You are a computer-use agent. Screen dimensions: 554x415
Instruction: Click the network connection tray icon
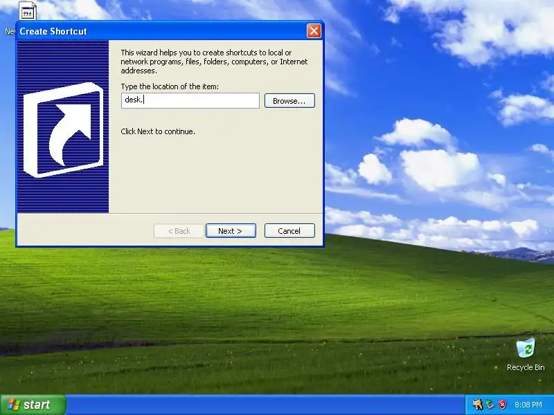(490, 405)
